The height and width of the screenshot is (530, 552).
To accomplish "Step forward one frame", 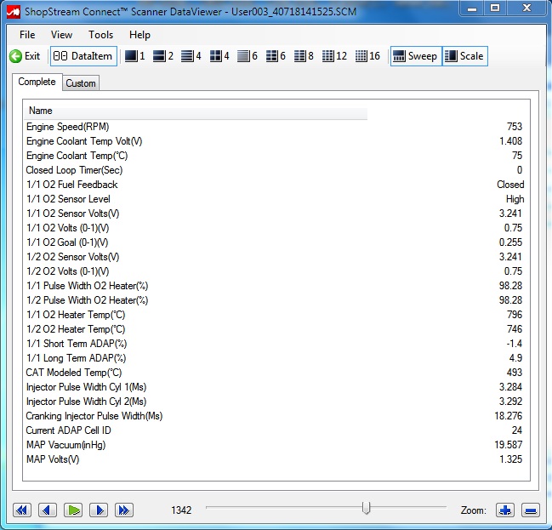I will point(99,510).
